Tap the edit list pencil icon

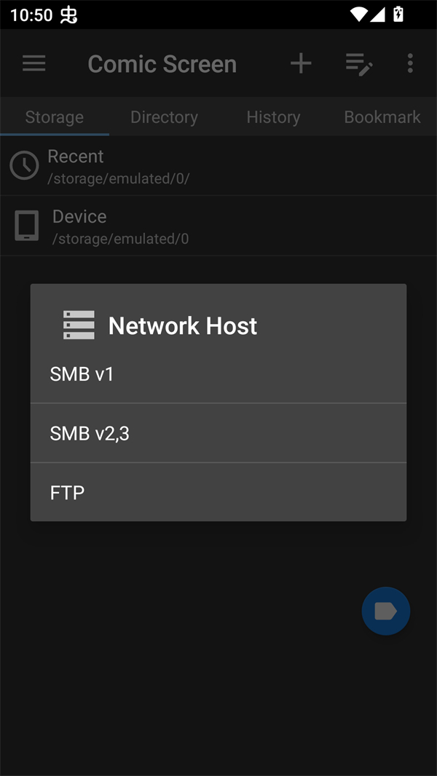[x=358, y=64]
